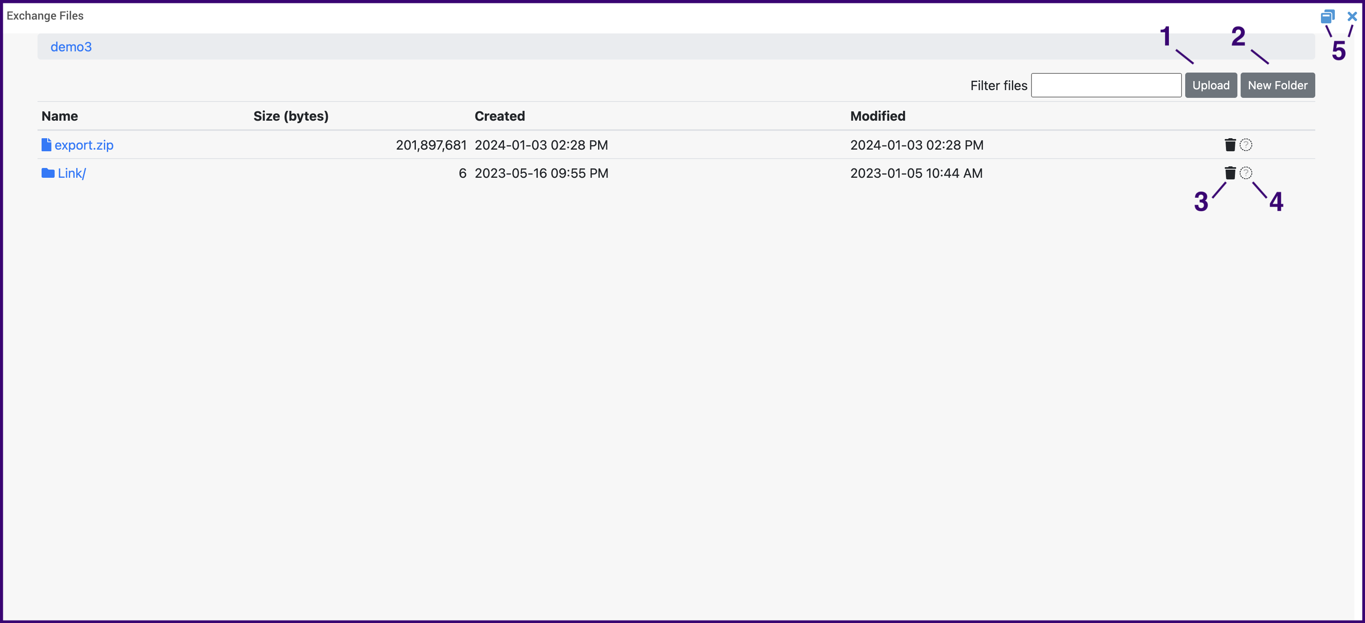Sort files by the Created column header
Screen dimensions: 1365x623
click(x=500, y=116)
